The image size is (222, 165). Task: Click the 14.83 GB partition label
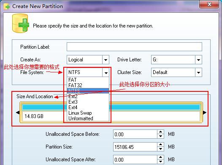click(34, 116)
